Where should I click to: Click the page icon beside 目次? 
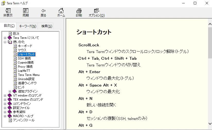pos(10,33)
